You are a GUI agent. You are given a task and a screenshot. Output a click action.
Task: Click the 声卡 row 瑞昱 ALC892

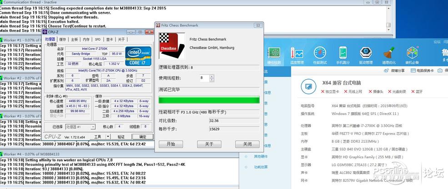pyautogui.click(x=336, y=173)
